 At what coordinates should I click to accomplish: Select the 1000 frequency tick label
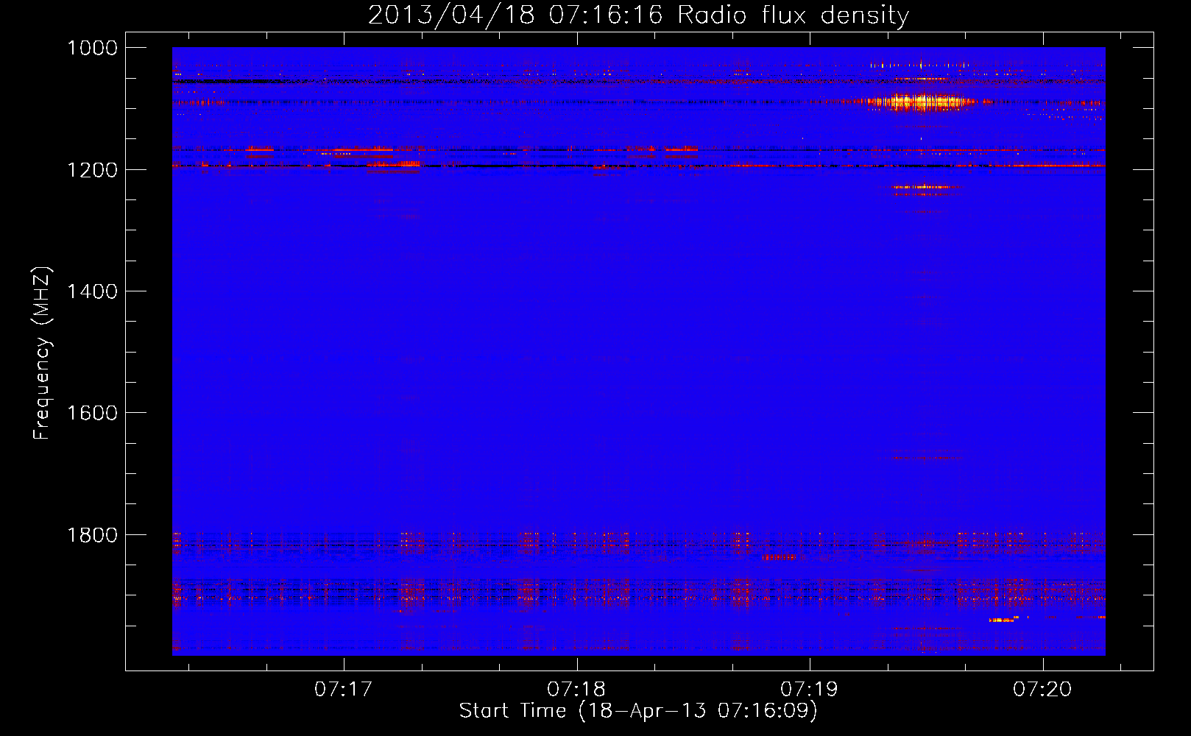[x=92, y=48]
